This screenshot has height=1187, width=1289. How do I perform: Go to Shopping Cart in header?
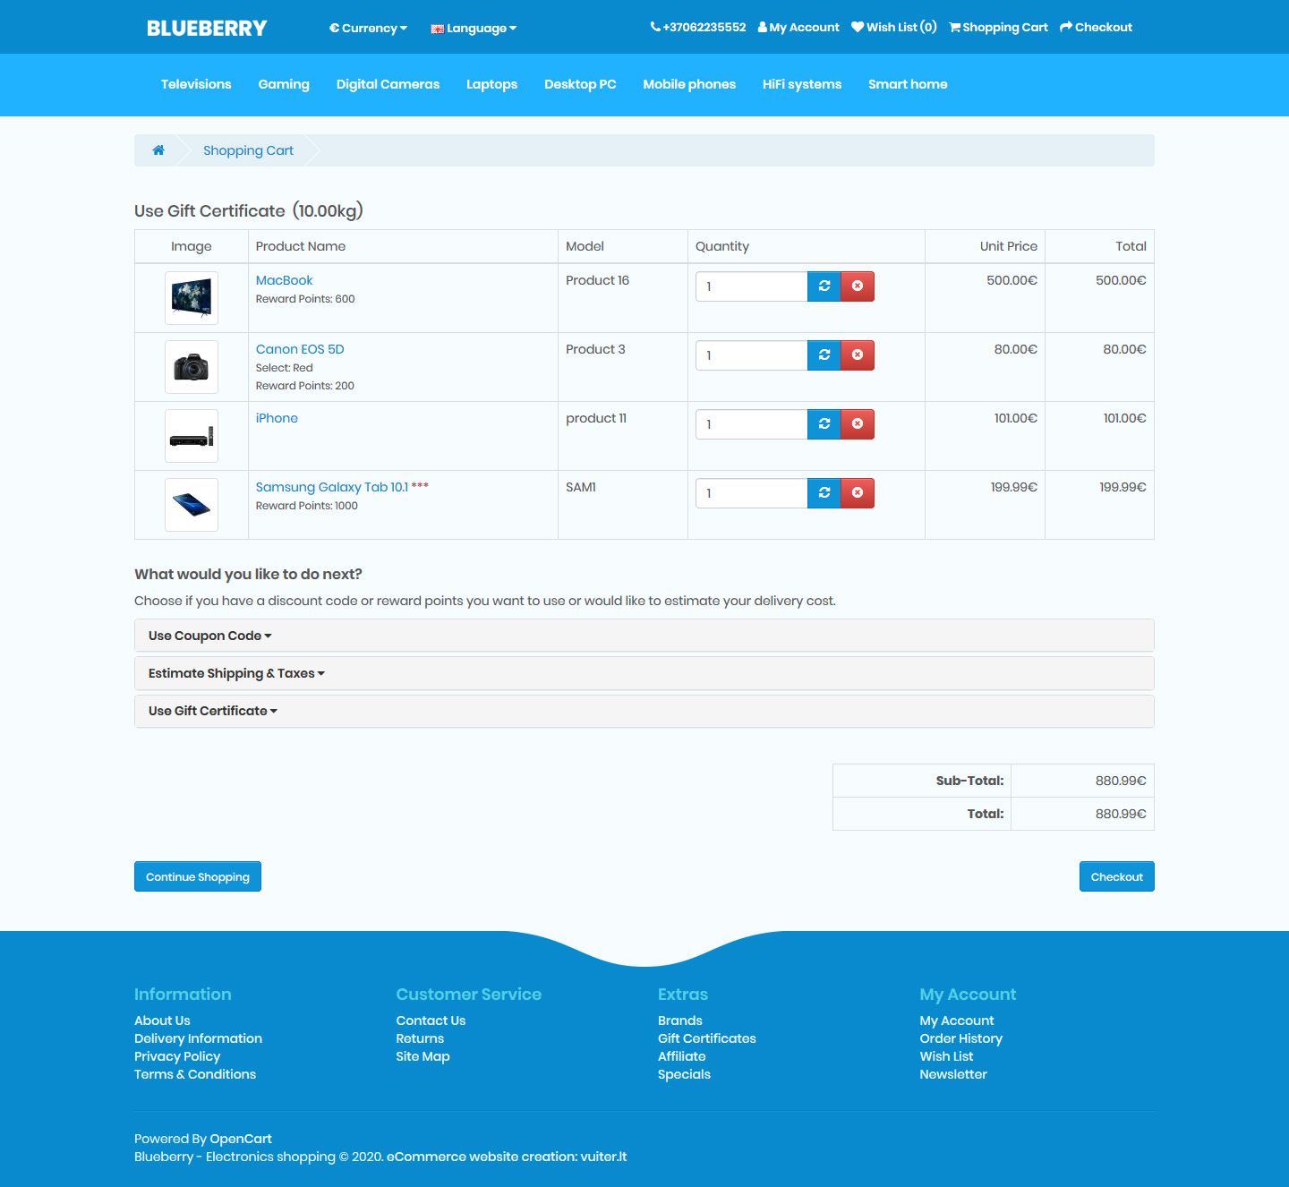(998, 28)
